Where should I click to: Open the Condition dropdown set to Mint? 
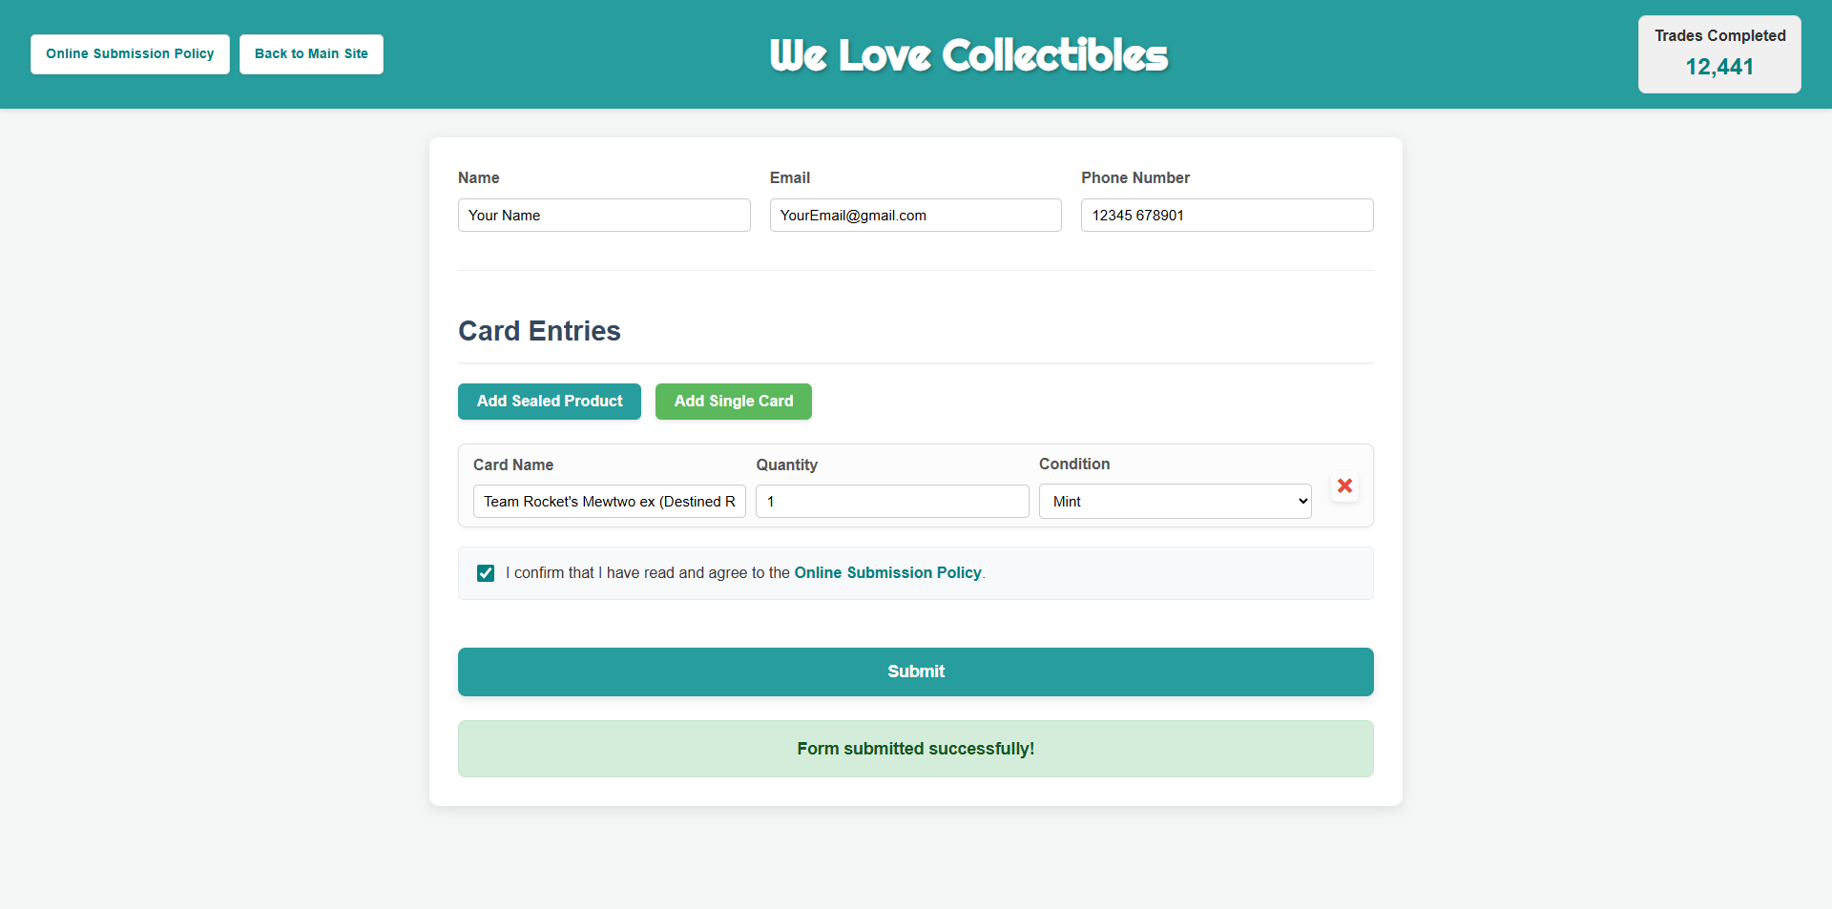pyautogui.click(x=1175, y=502)
